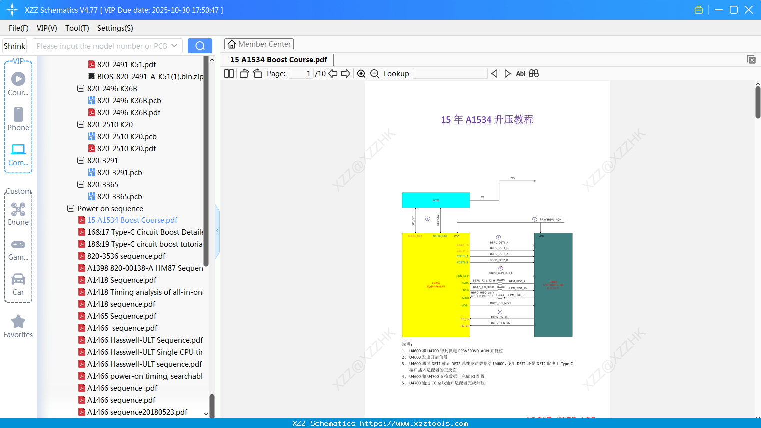
Task: Click the PCB icon for 820-2496 K36B.pcb
Action: tap(92, 100)
